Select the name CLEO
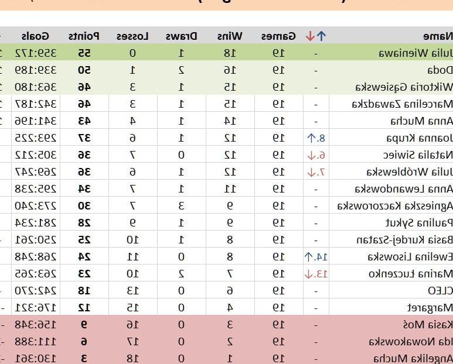This screenshot has height=364, width=453. (x=441, y=291)
